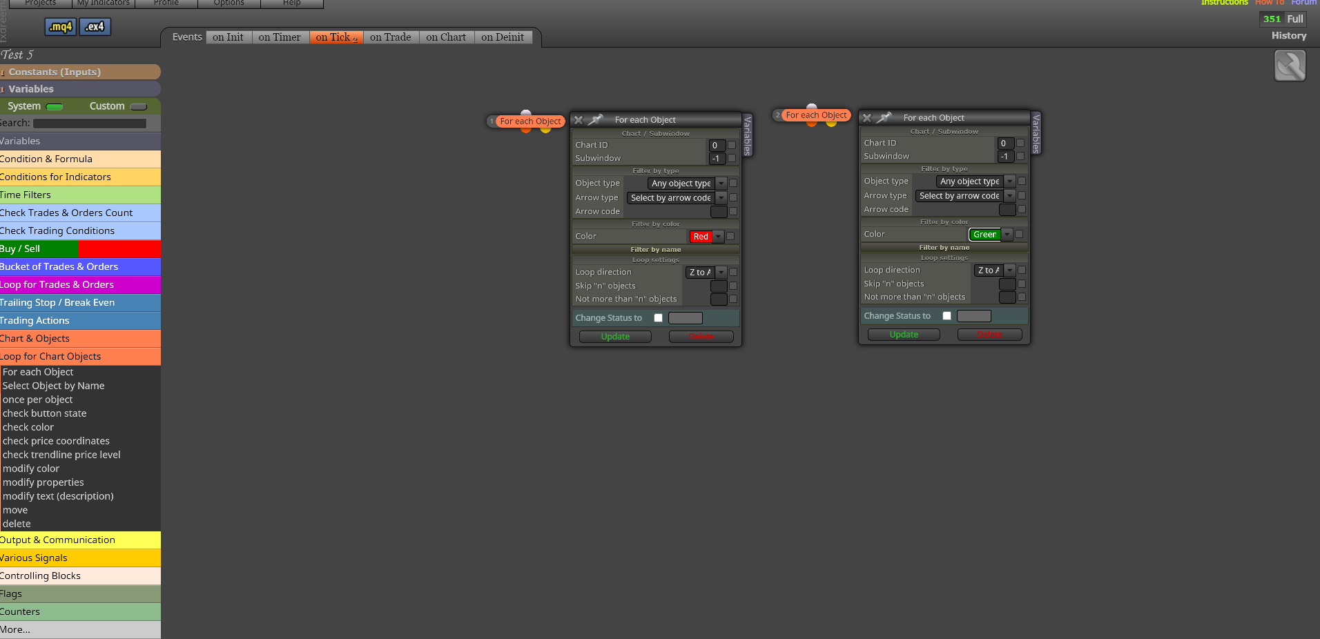Click yellow output connector of block 1
Screen dimensions: 1320x639
click(545, 130)
